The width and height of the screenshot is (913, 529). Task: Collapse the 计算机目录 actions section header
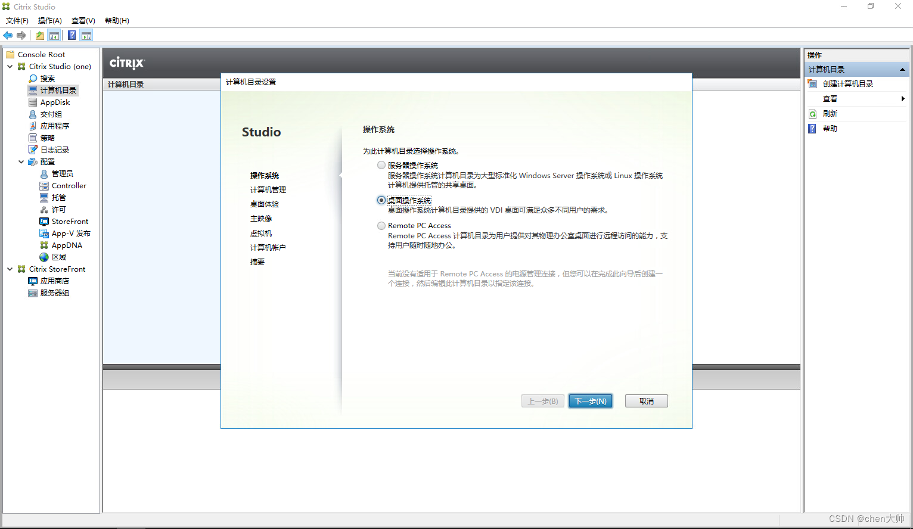[x=902, y=70]
